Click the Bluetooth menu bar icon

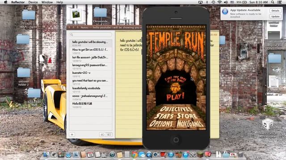point(207,2)
